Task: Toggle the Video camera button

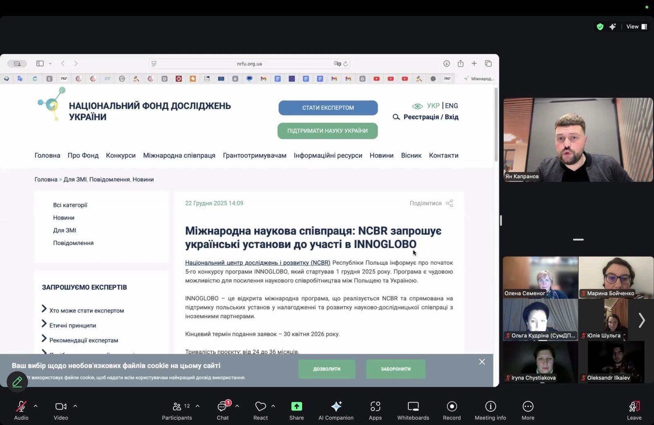Action: (x=61, y=410)
